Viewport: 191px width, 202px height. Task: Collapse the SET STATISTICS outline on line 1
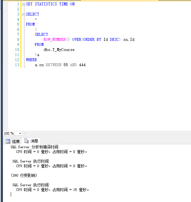(24, 4)
